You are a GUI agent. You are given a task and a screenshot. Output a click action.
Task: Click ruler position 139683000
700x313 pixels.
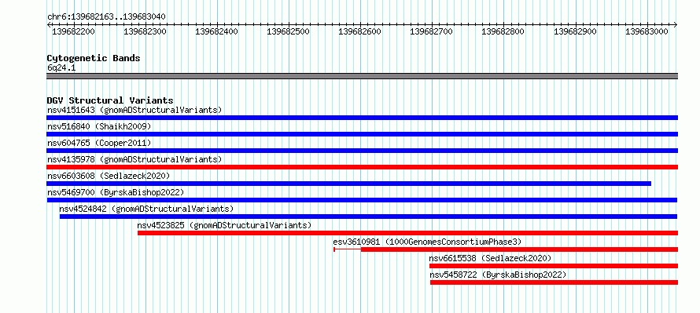[x=647, y=31]
